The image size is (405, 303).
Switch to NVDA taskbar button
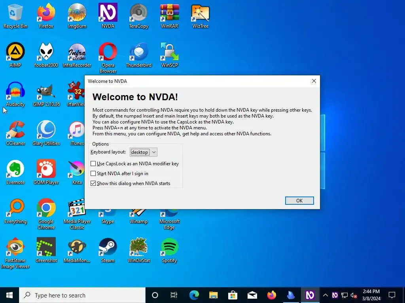pyautogui.click(x=310, y=295)
